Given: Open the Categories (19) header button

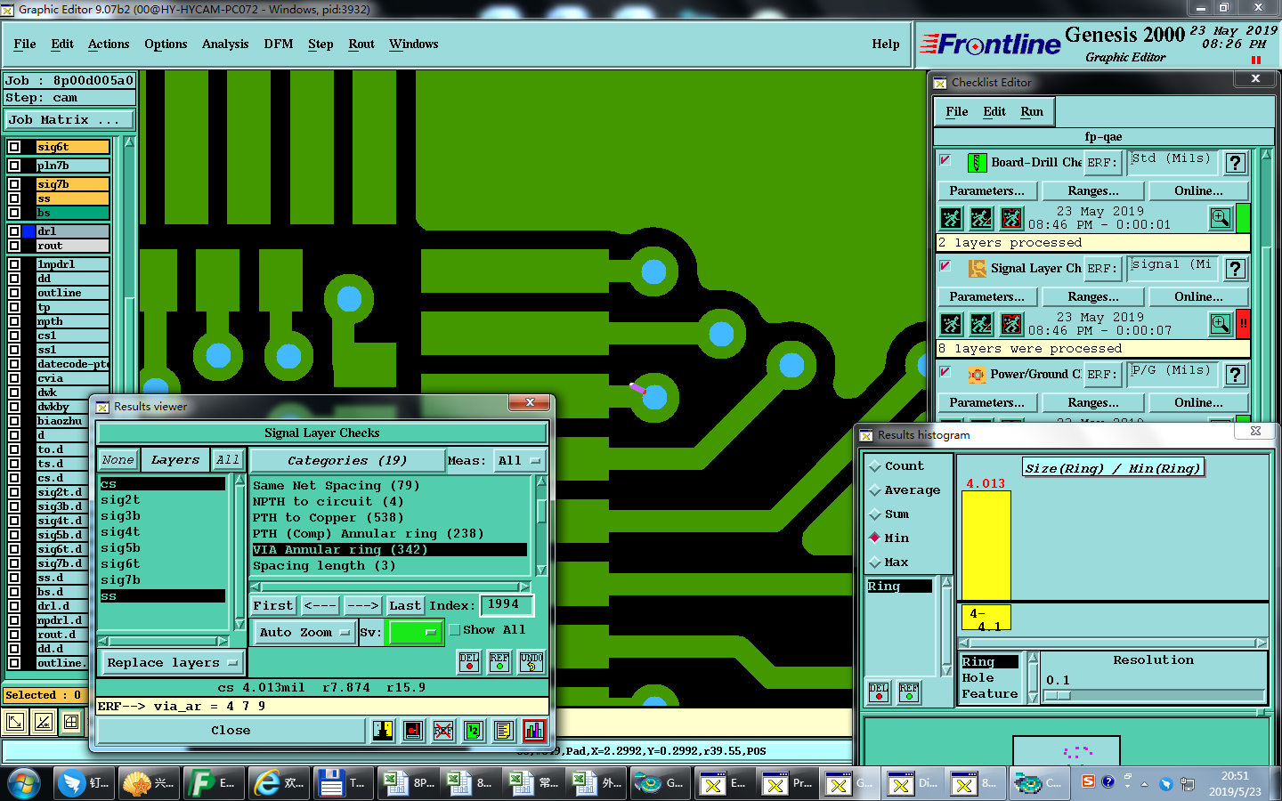Looking at the screenshot, I should pyautogui.click(x=347, y=461).
